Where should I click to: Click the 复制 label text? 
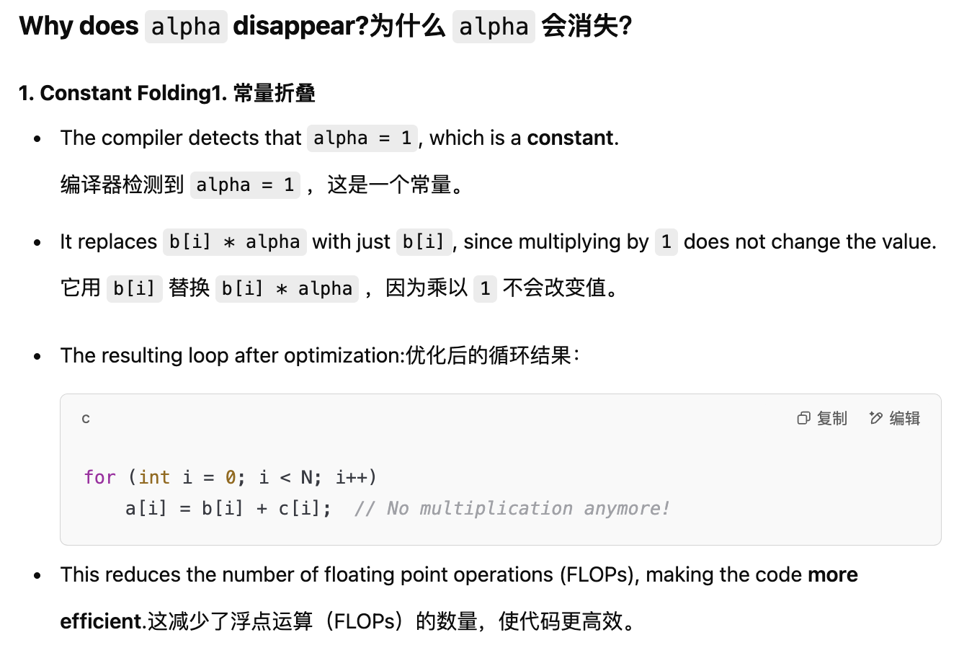click(x=831, y=418)
